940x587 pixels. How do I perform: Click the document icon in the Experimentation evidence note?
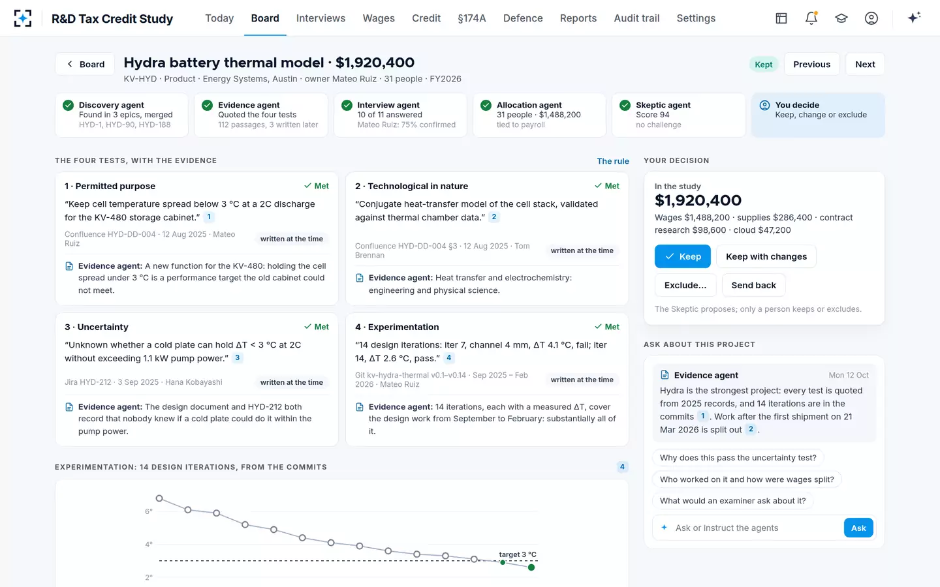(x=360, y=407)
